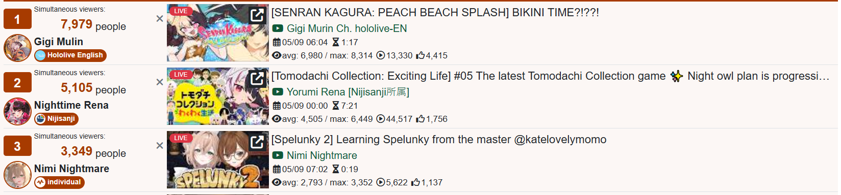Dismiss the rank 3 entry with X
Screen dimensions: 841x195
click(x=160, y=146)
